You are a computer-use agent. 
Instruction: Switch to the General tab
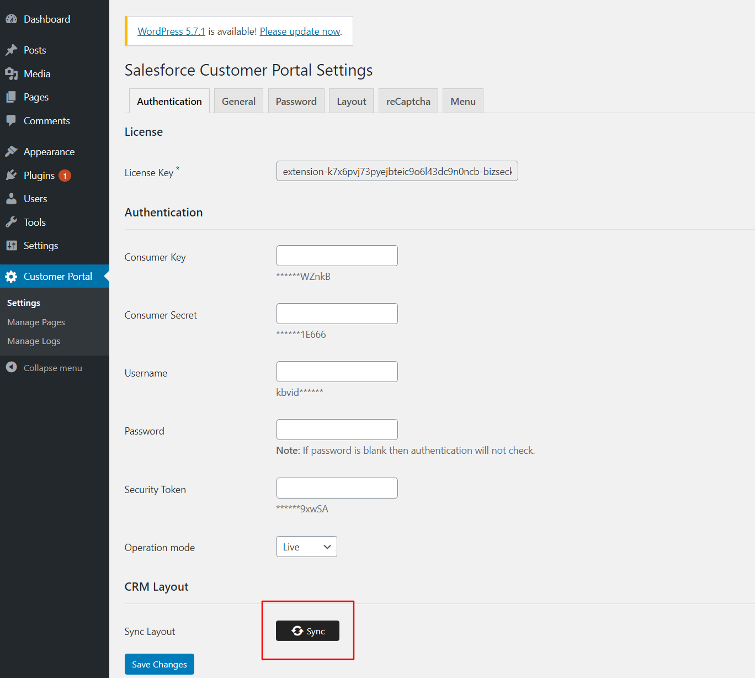coord(238,102)
